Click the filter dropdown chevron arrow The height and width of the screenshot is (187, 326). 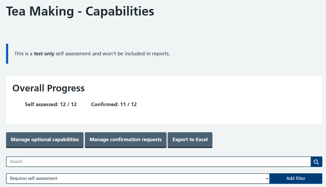tap(267, 179)
